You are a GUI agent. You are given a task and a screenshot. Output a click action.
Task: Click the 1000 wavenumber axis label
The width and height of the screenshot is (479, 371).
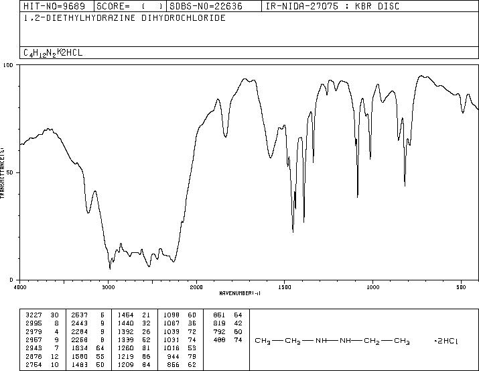372,287
